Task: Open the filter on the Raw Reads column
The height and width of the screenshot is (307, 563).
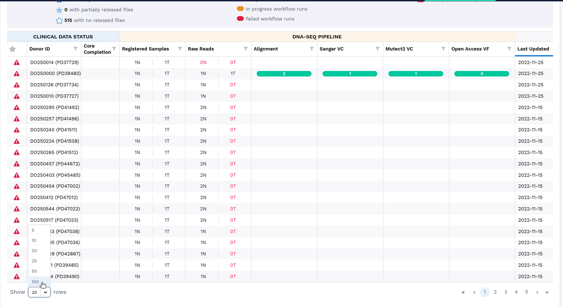Action: [246, 48]
